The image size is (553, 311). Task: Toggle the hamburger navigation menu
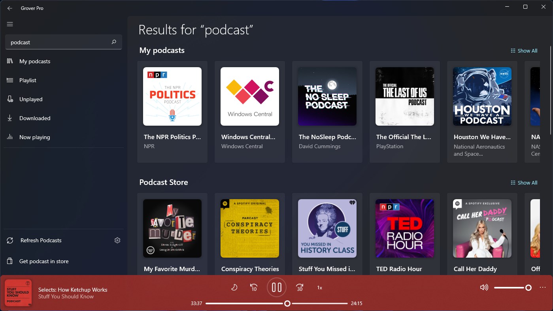pos(10,24)
